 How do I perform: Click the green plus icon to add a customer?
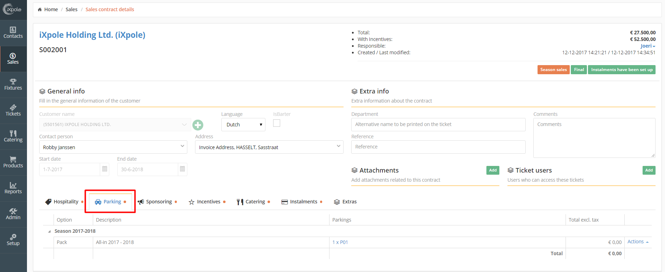(198, 125)
